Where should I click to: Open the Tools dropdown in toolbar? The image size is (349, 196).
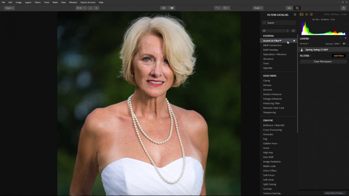[258, 8]
